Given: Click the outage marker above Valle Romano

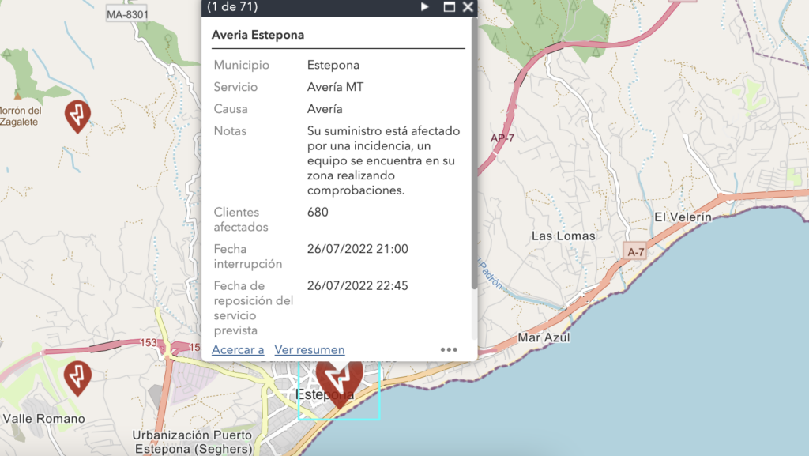Looking at the screenshot, I should [x=77, y=378].
